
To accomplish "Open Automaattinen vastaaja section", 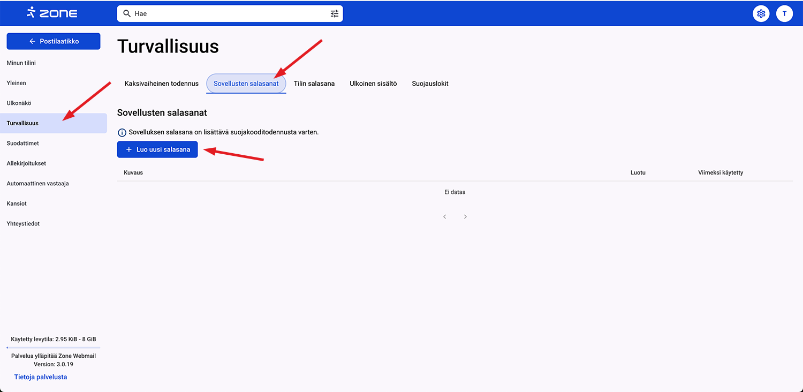I will [x=37, y=184].
